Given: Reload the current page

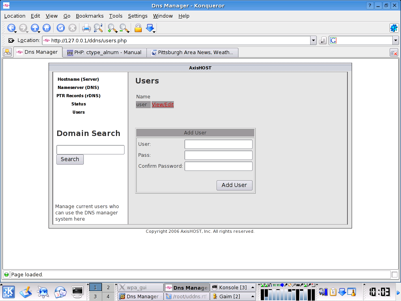Looking at the screenshot, I should [x=61, y=28].
